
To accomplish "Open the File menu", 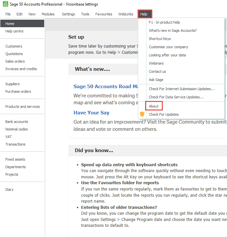I will click(x=8, y=14).
